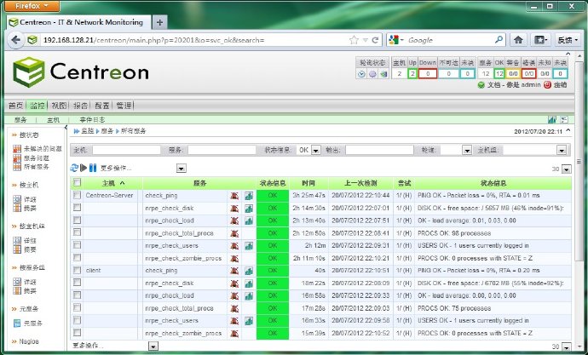Viewport: 588px width, 355px height.
Task: Open the 主机组 filter dropdown
Action: 562,150
